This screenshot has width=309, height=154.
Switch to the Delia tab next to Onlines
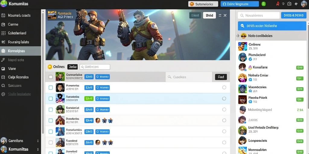pyautogui.click(x=72, y=67)
